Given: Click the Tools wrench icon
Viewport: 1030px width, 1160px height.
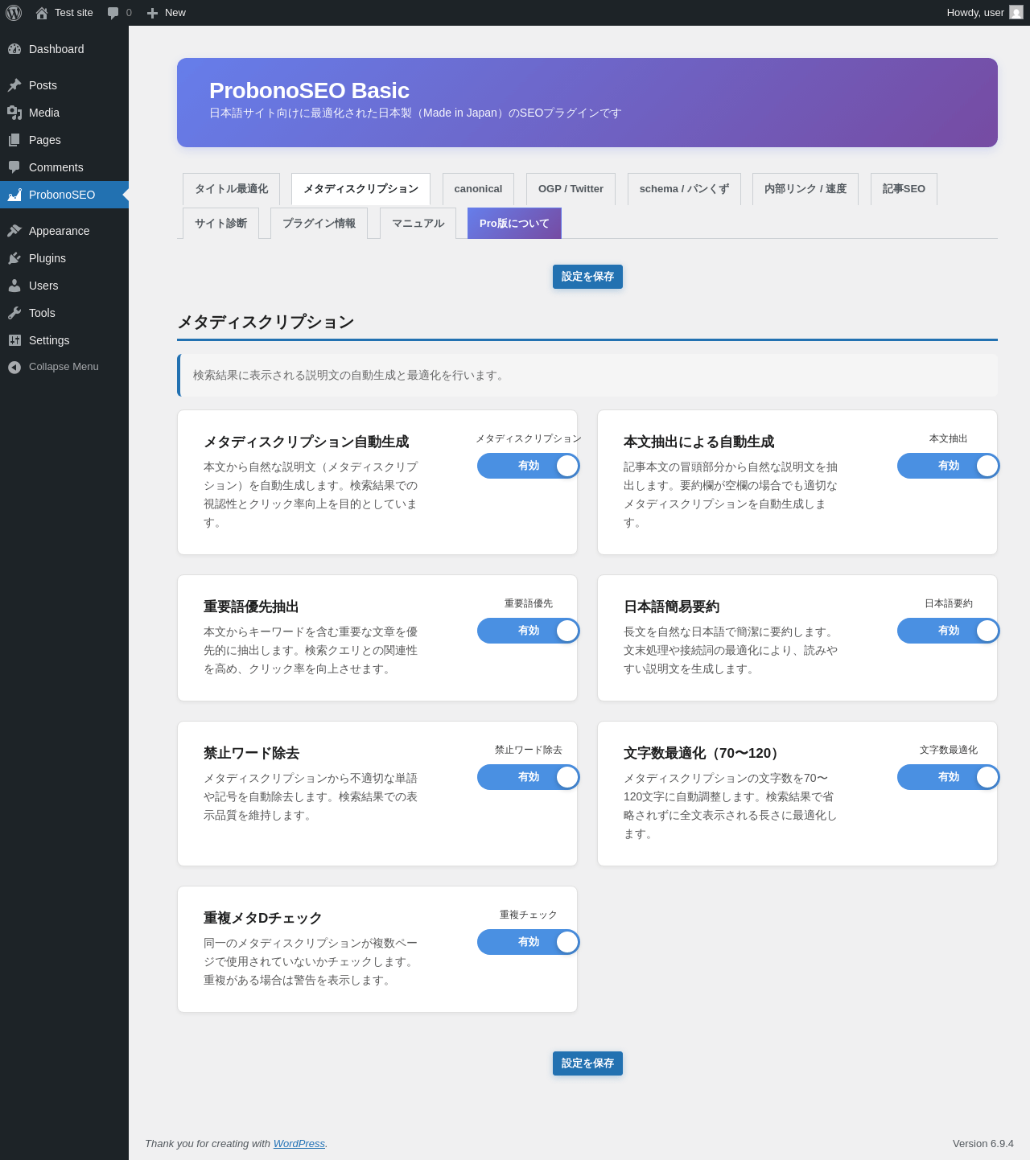Looking at the screenshot, I should (14, 313).
